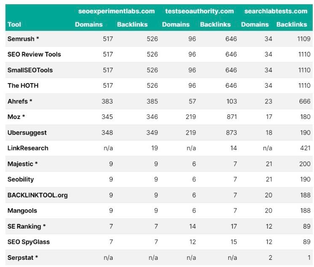The height and width of the screenshot is (267, 314).
Task: Click the 1109 backlinks cell for Semrush
Action: (304, 39)
